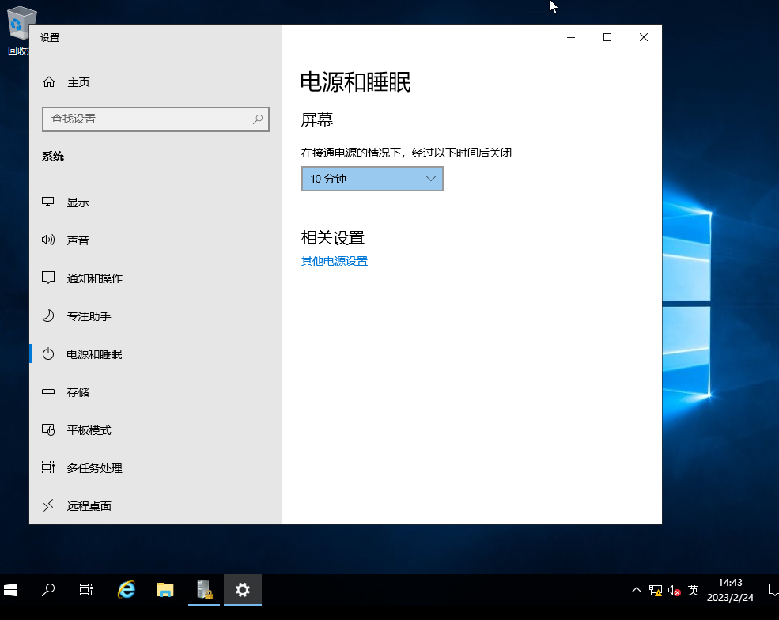Select 通知和操作 in the sidebar

[x=94, y=278]
